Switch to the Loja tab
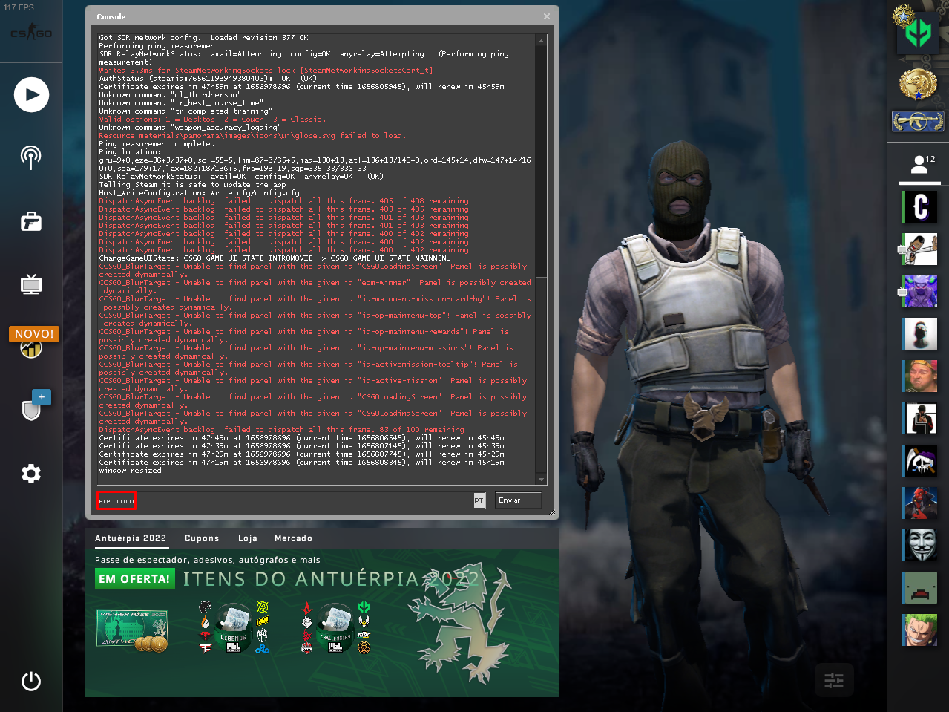This screenshot has height=712, width=949. coord(248,538)
